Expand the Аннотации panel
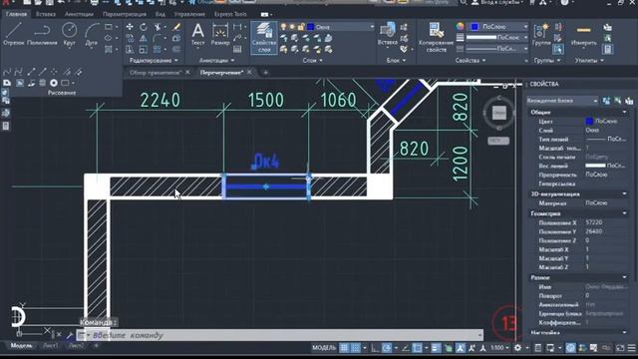638x359 pixels. (x=216, y=60)
